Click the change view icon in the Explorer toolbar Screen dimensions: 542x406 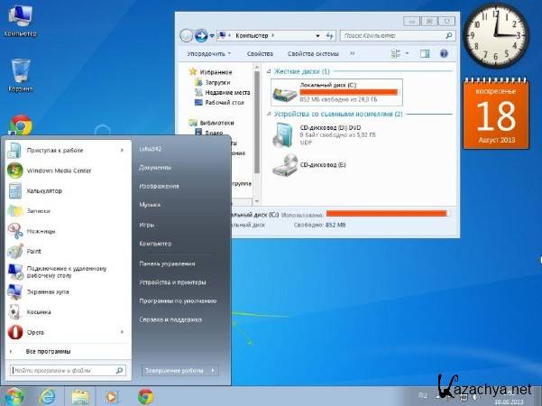click(395, 53)
